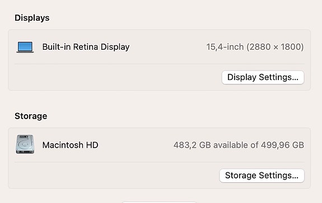Click the Displays section heading

point(32,18)
